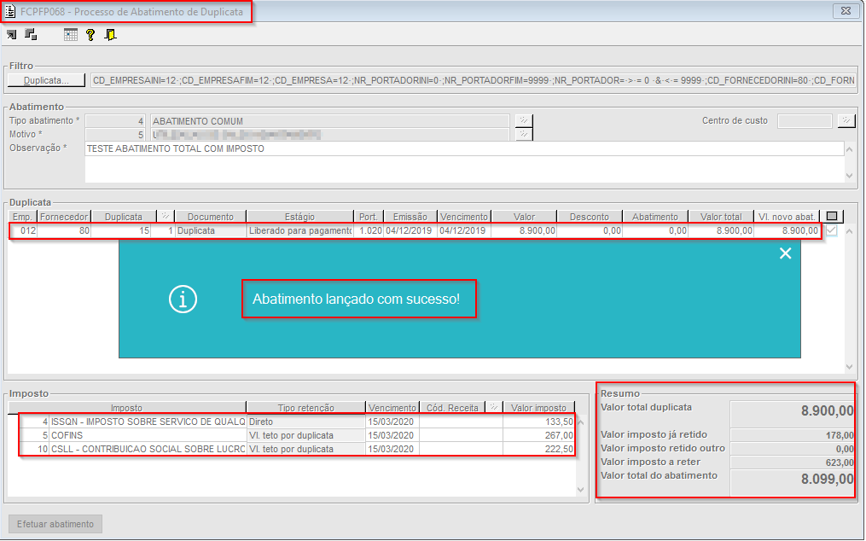Click Valor column header
The width and height of the screenshot is (866, 541).
524,217
